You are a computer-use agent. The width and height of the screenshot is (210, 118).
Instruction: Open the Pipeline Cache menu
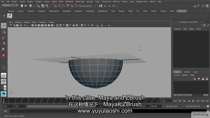click(x=142, y=2)
